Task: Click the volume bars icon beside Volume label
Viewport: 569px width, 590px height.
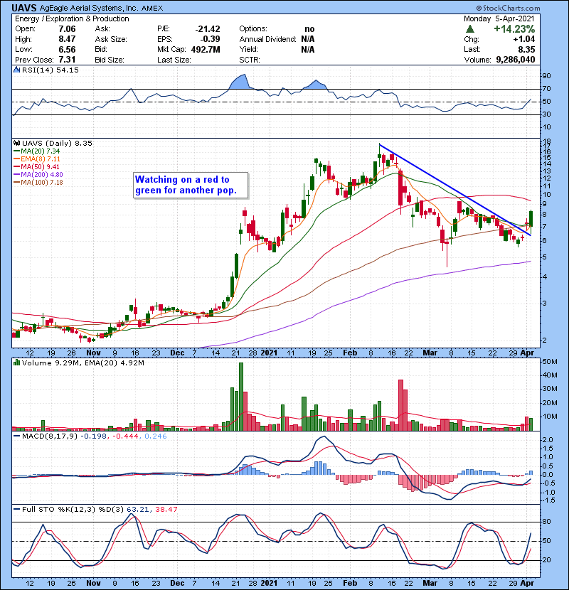Action: pos(17,363)
